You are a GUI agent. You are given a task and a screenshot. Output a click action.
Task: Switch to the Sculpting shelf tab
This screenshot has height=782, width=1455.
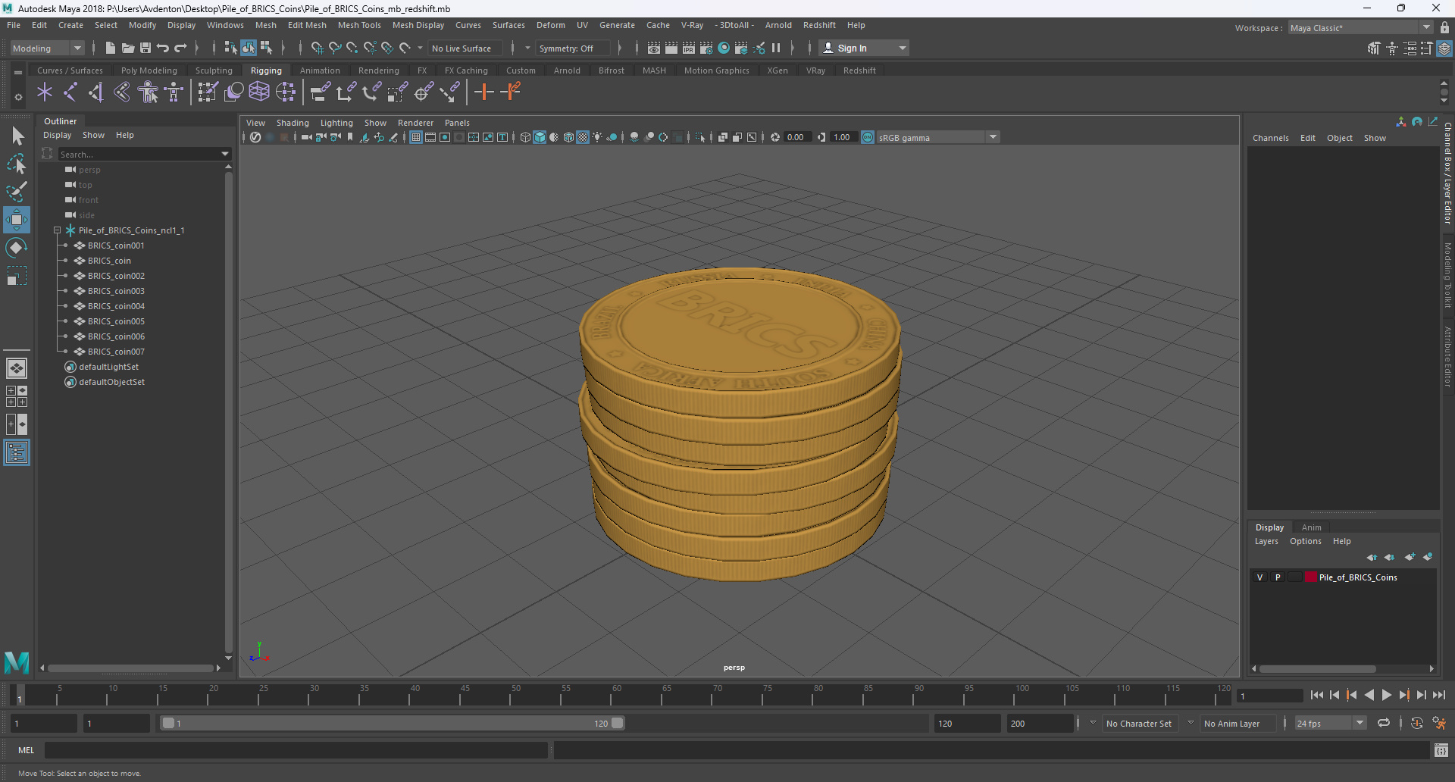pos(214,70)
